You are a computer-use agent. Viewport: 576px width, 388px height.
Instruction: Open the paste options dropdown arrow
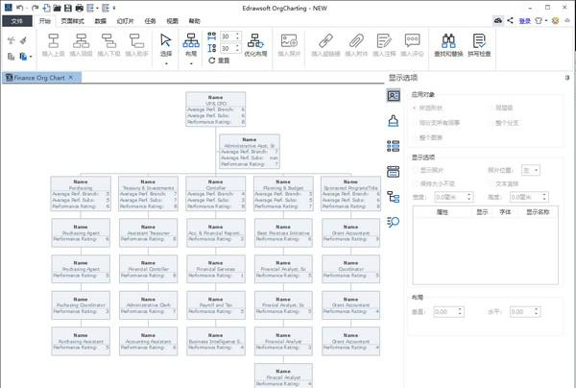pyautogui.click(x=31, y=57)
